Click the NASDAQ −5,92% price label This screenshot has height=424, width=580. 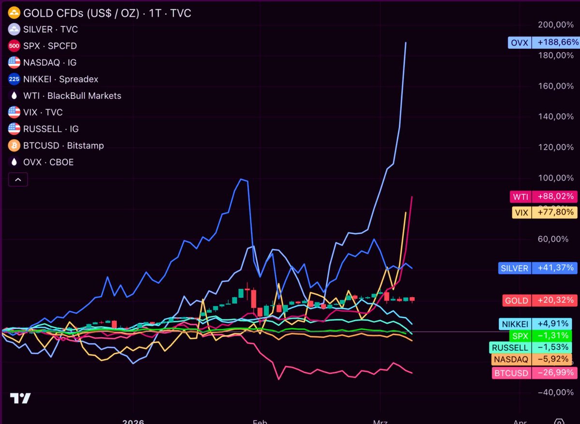tap(532, 360)
